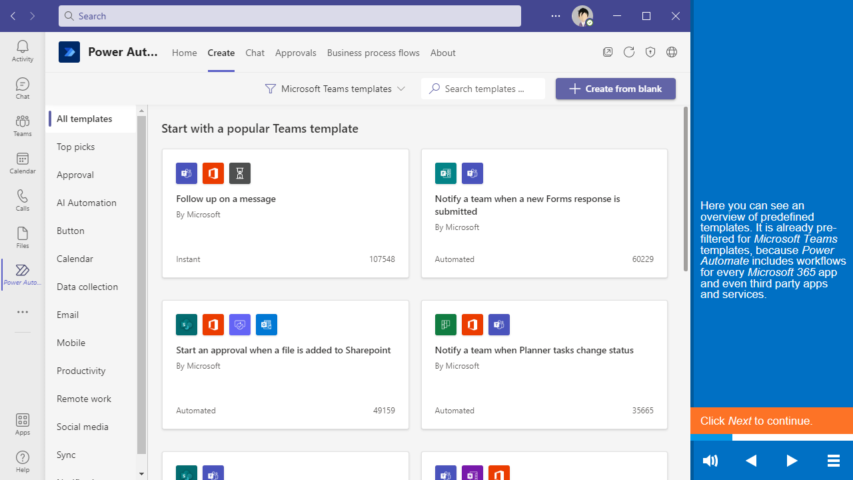Screen dimensions: 853x480
Task: Open Follow up on a message template
Action: [x=285, y=213]
